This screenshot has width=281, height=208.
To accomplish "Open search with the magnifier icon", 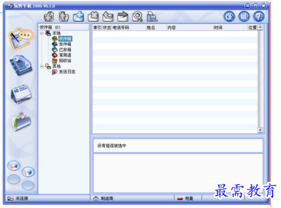I will coord(137,16).
